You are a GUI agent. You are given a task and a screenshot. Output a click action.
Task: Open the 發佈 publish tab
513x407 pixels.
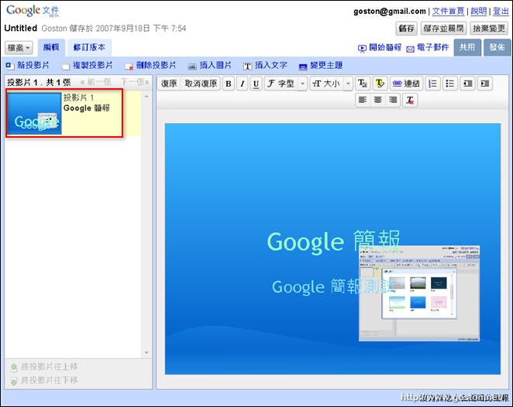coord(498,47)
